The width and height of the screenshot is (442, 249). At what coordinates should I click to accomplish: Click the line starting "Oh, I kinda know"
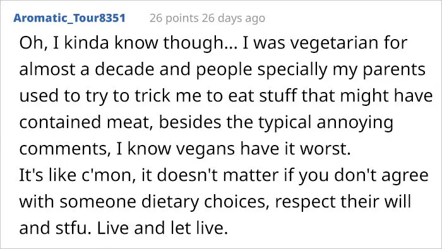(x=213, y=43)
